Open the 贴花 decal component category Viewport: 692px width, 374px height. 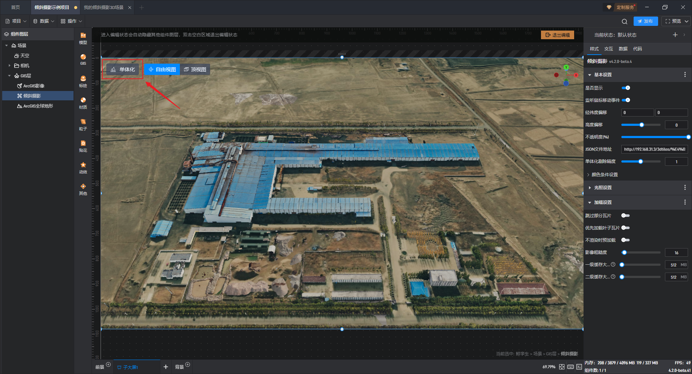[x=83, y=146]
